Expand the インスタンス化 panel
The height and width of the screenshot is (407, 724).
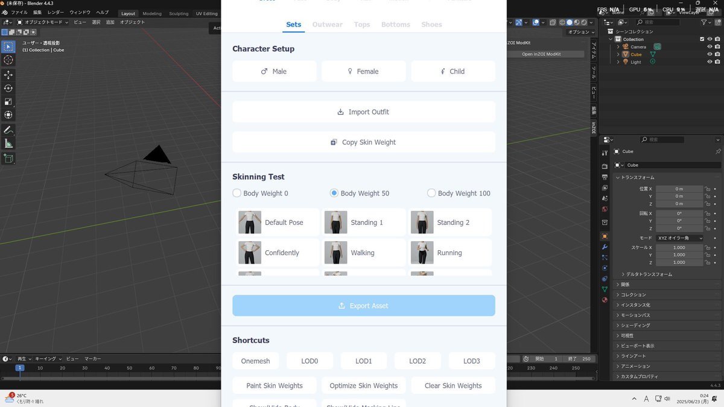pos(667,305)
